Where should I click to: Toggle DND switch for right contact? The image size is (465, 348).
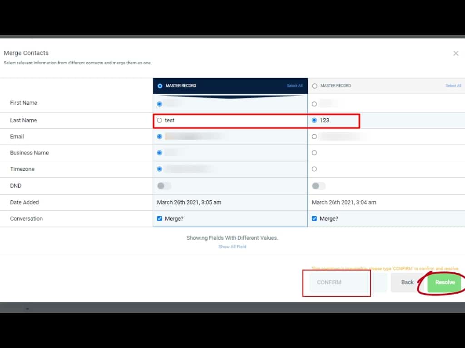pyautogui.click(x=319, y=186)
